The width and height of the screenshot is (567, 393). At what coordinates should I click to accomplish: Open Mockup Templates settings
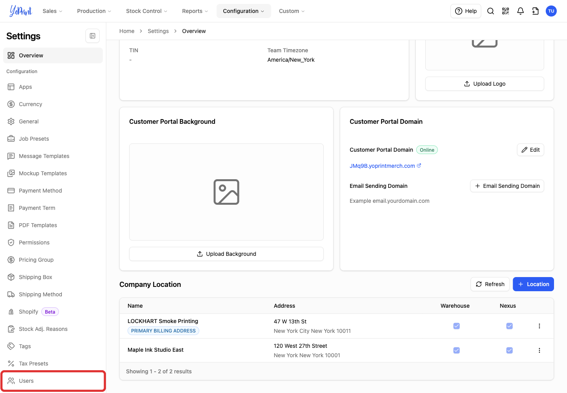tap(53, 173)
